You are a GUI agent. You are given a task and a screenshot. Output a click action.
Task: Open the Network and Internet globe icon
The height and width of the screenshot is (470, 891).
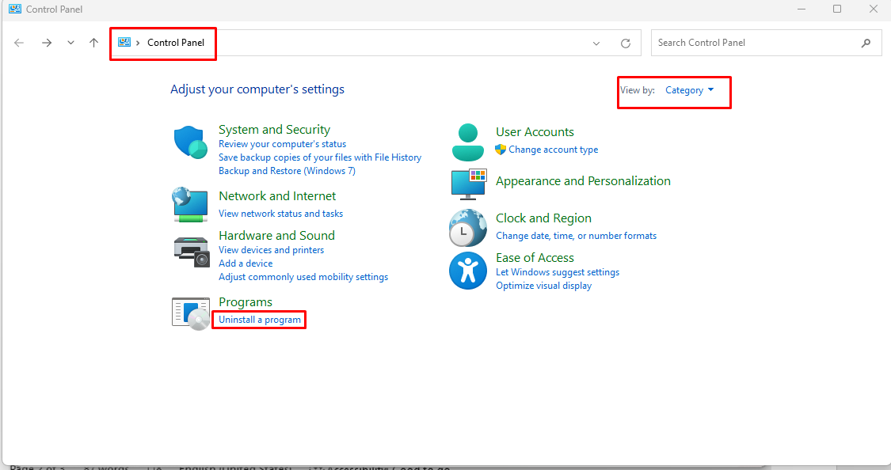pos(190,204)
